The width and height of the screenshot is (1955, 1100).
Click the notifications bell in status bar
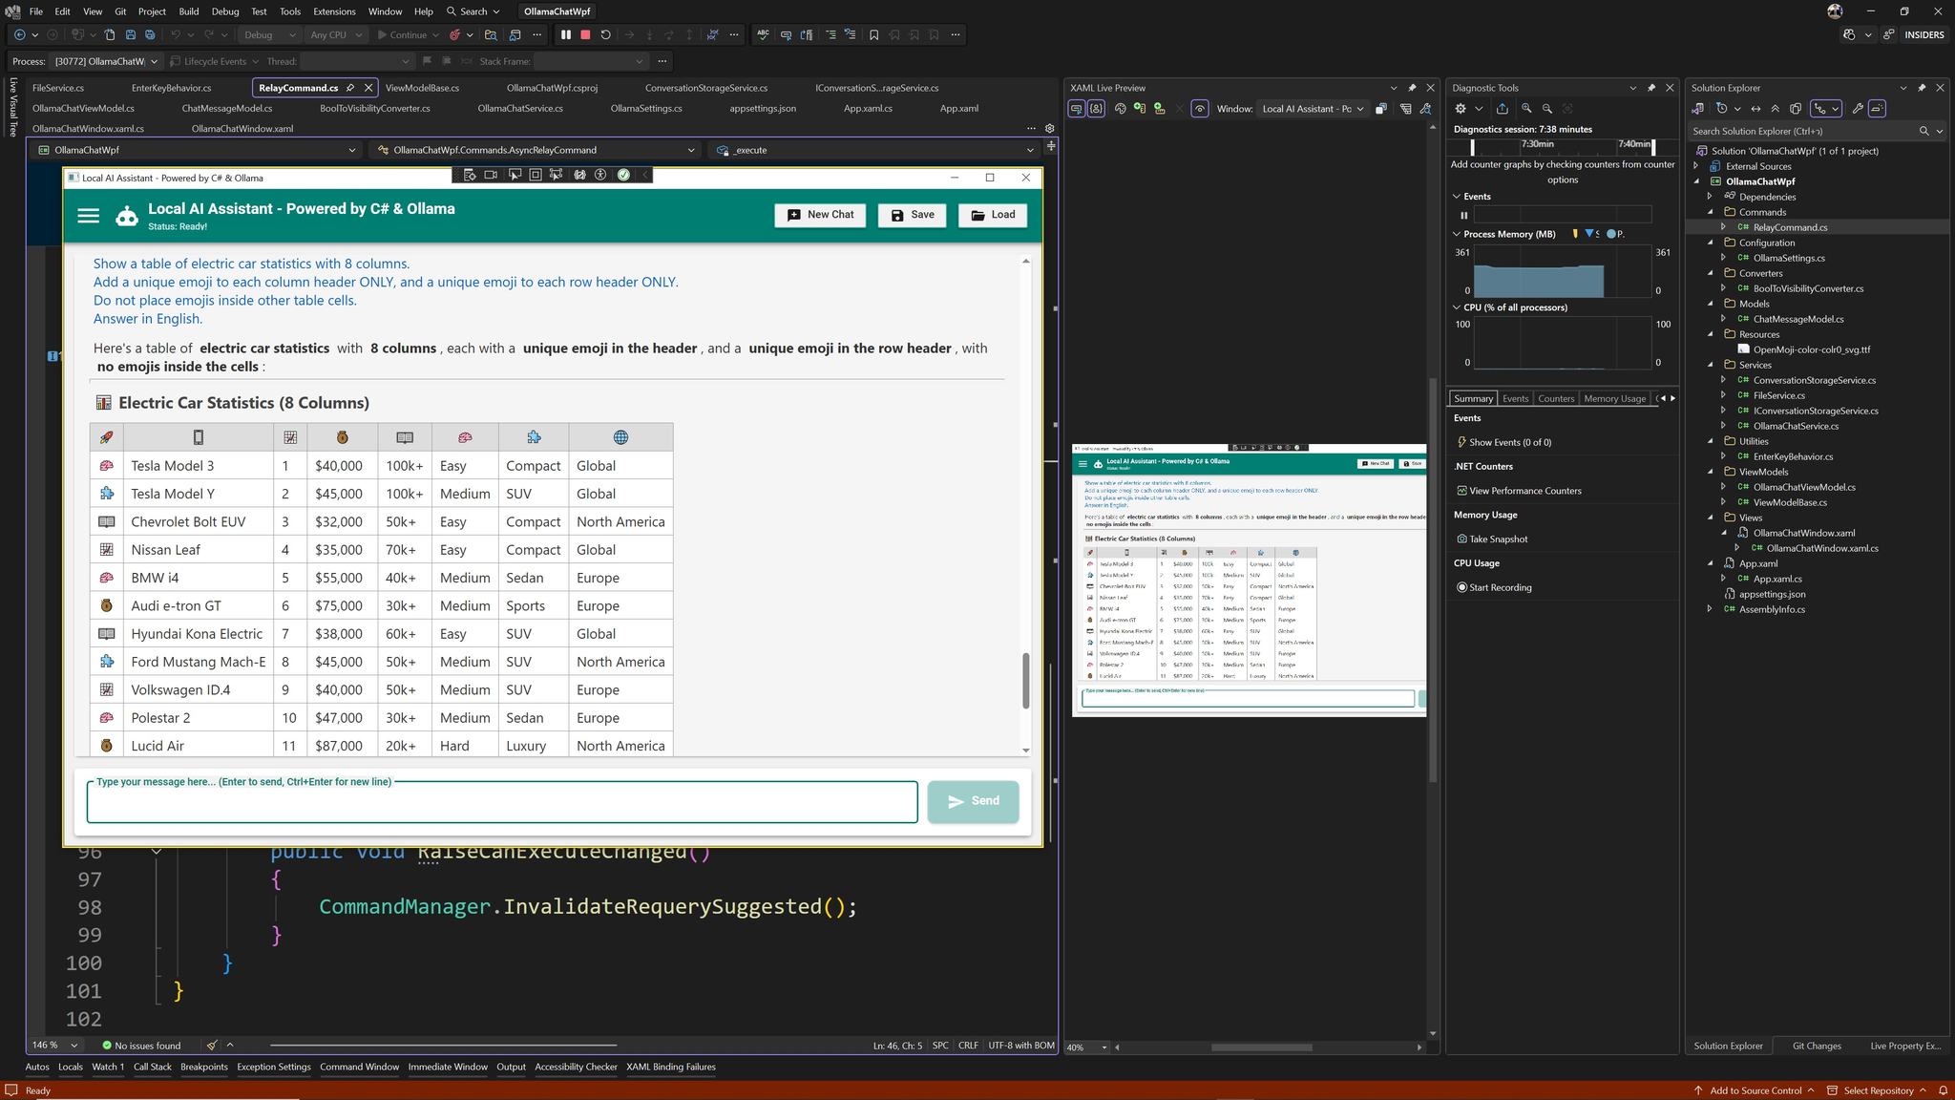1942,1090
